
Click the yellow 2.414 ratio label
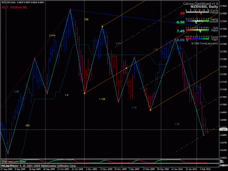pyautogui.click(x=52, y=35)
